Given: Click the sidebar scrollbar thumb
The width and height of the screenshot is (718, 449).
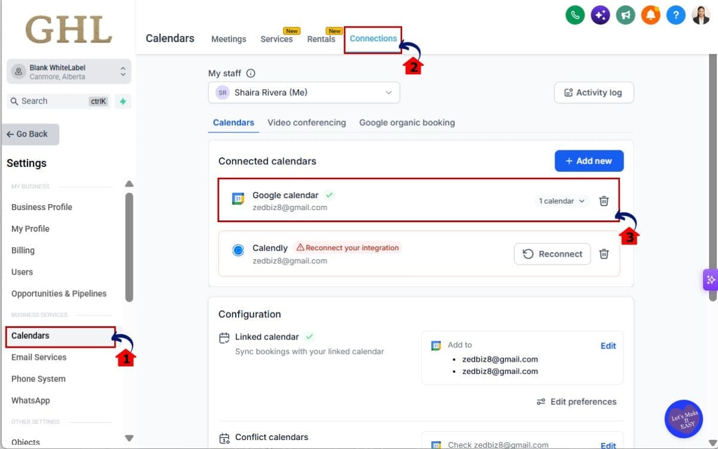Looking at the screenshot, I should (x=129, y=247).
